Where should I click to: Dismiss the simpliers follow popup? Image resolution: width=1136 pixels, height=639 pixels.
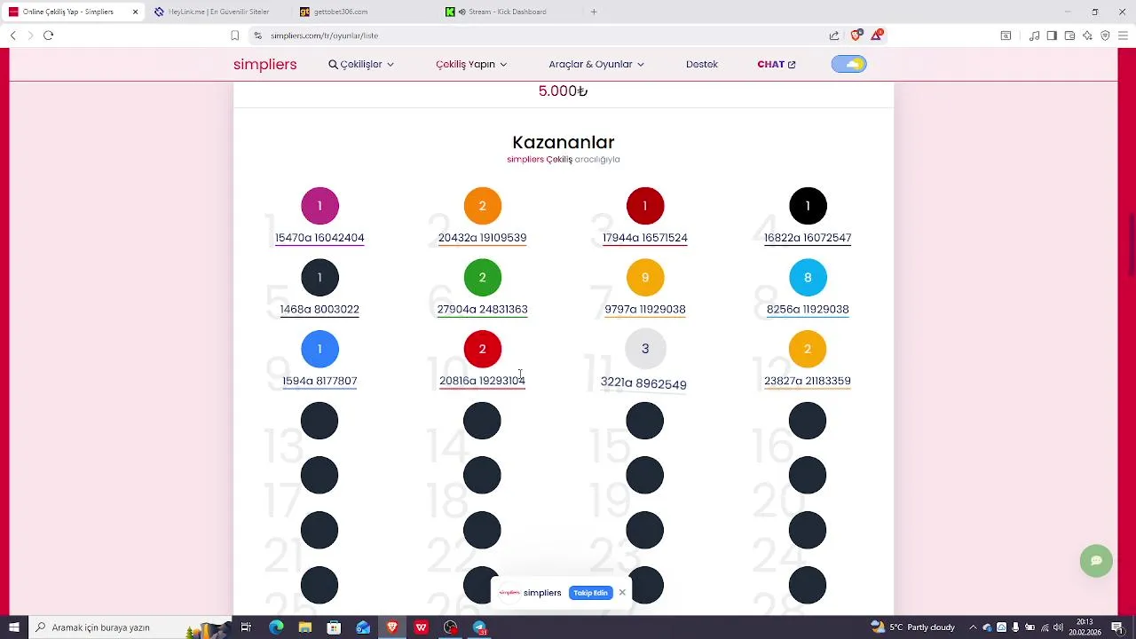[x=622, y=592]
